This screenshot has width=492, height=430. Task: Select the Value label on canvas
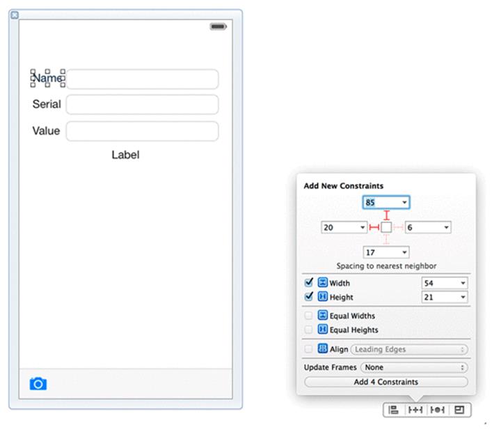tap(46, 131)
